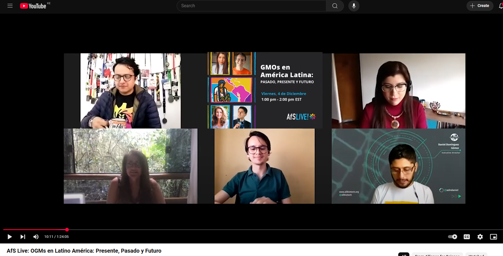
Task: Click the video title text
Action: [84, 251]
